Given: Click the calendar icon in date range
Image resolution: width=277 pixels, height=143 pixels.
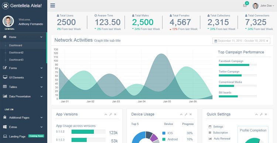Looking at the screenshot, I should coord(216,41).
